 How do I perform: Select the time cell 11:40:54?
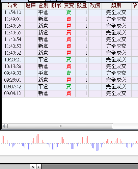coord(13,39)
